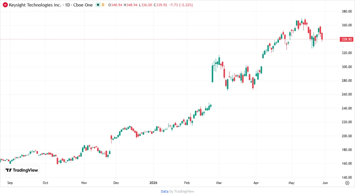
Task: Click the 2026 label on time axis
Action: 153,183
